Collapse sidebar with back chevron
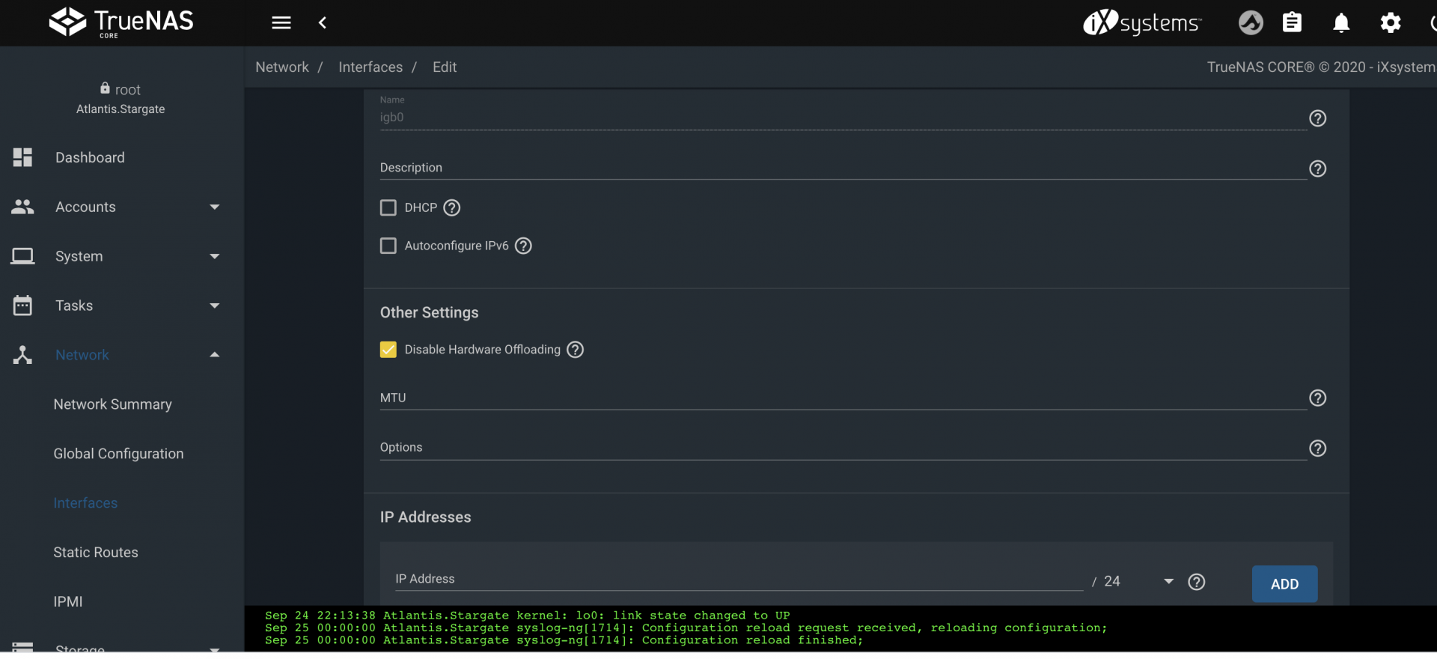The width and height of the screenshot is (1437, 659). [x=323, y=22]
